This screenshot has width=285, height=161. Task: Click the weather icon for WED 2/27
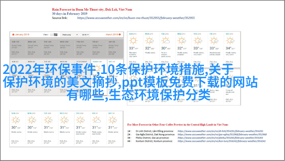point(64,120)
